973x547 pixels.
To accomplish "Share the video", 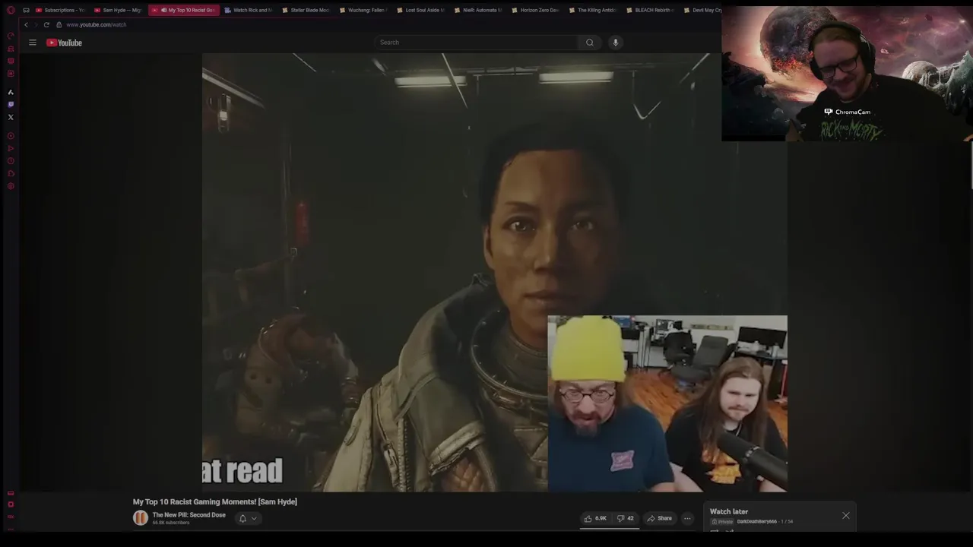I will pyautogui.click(x=660, y=518).
